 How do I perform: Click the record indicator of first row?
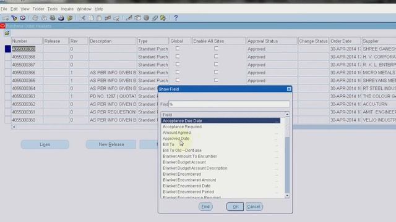point(8,49)
